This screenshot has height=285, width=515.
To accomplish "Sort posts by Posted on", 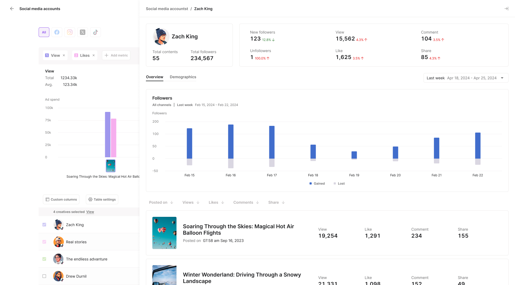I will point(161,202).
